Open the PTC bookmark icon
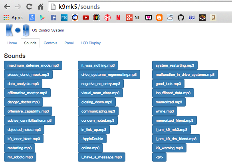This screenshot has width=232, height=166. coord(64,18)
